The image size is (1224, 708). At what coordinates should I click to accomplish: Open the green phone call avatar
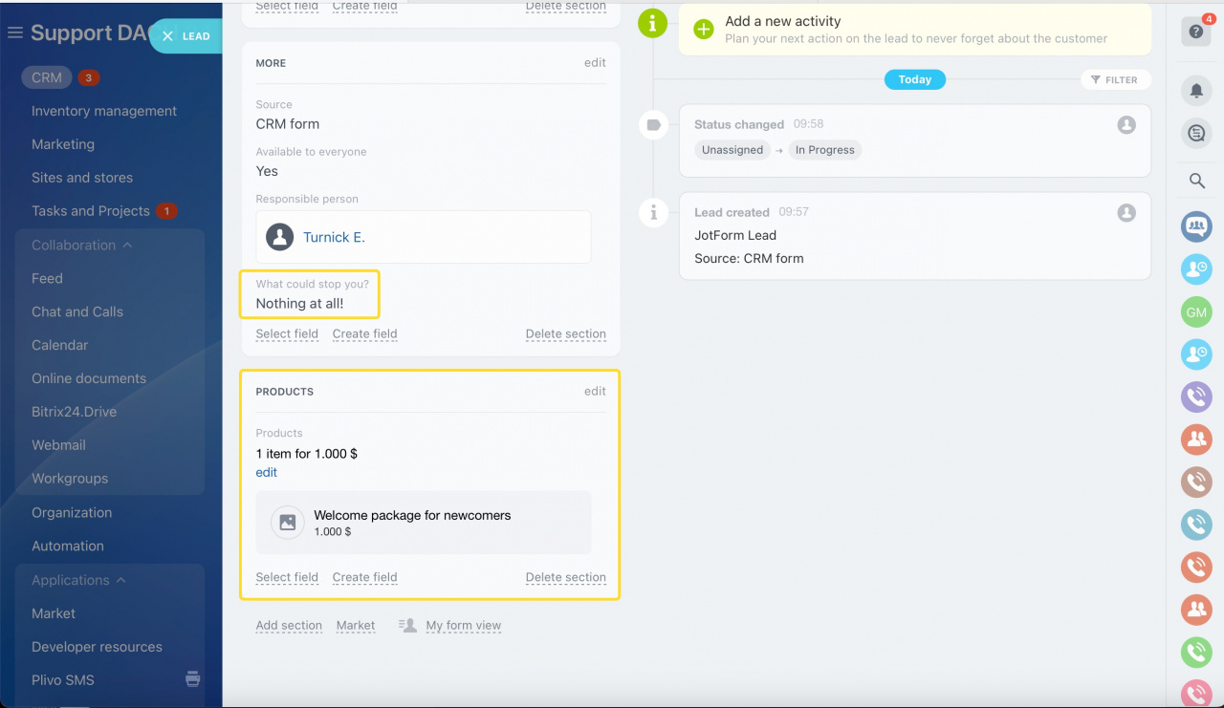1196,652
